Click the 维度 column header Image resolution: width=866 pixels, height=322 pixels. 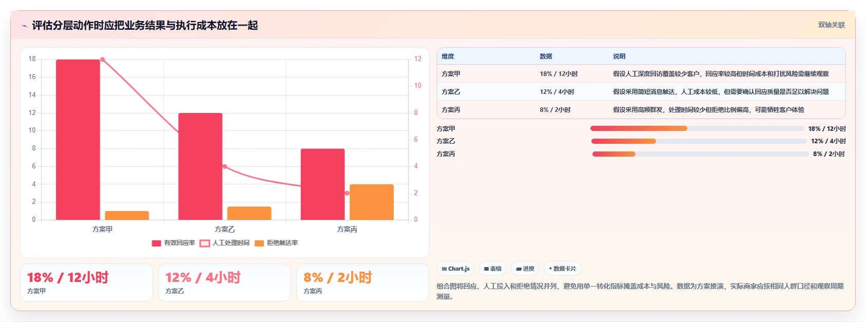[x=448, y=56]
